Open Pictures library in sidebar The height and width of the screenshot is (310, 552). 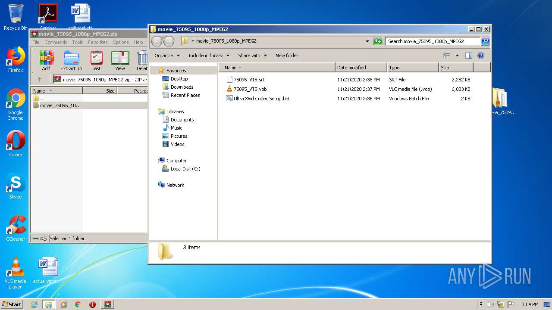(x=179, y=136)
